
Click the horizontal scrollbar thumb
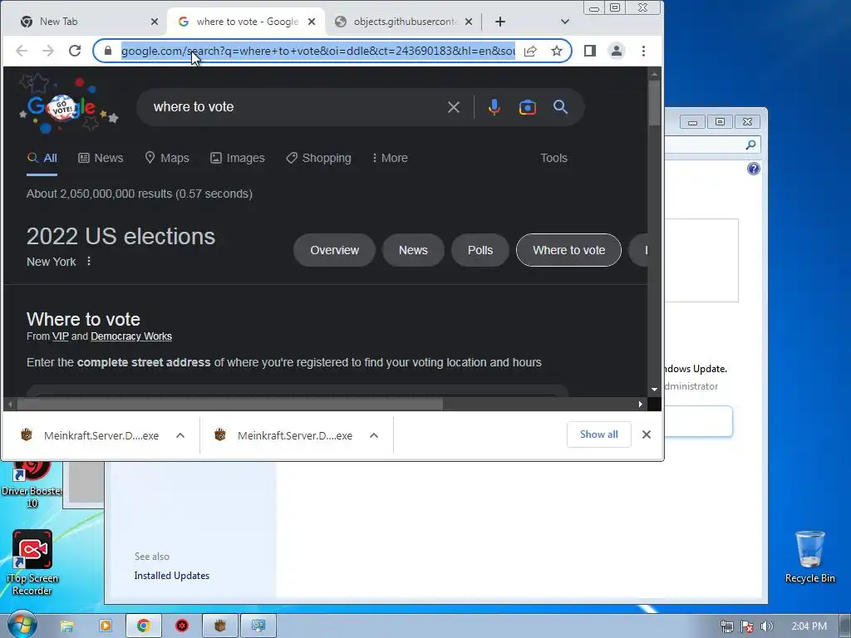[x=230, y=405]
